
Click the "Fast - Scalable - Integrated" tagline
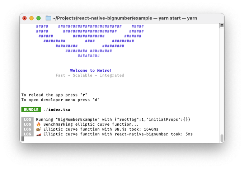click(90, 75)
